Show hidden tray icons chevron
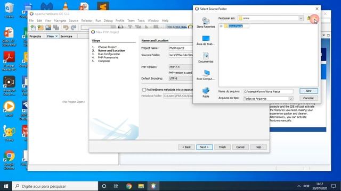 click(x=299, y=186)
